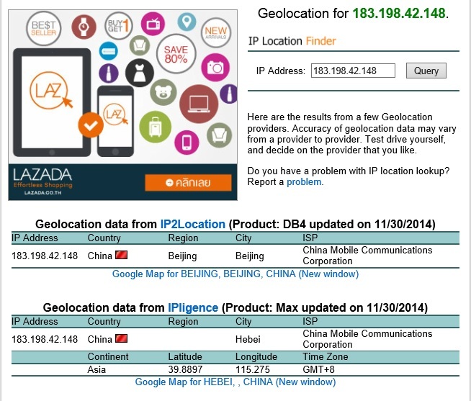Click the orange checkmark circle in ad
Screen dimensions: 471x401
[91, 125]
